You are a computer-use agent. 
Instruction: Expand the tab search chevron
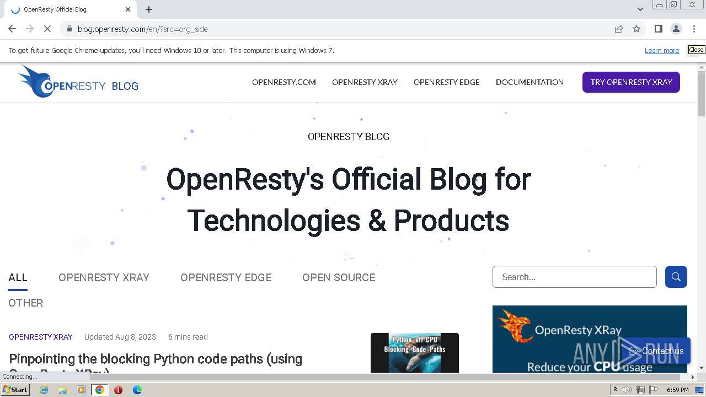coord(640,9)
